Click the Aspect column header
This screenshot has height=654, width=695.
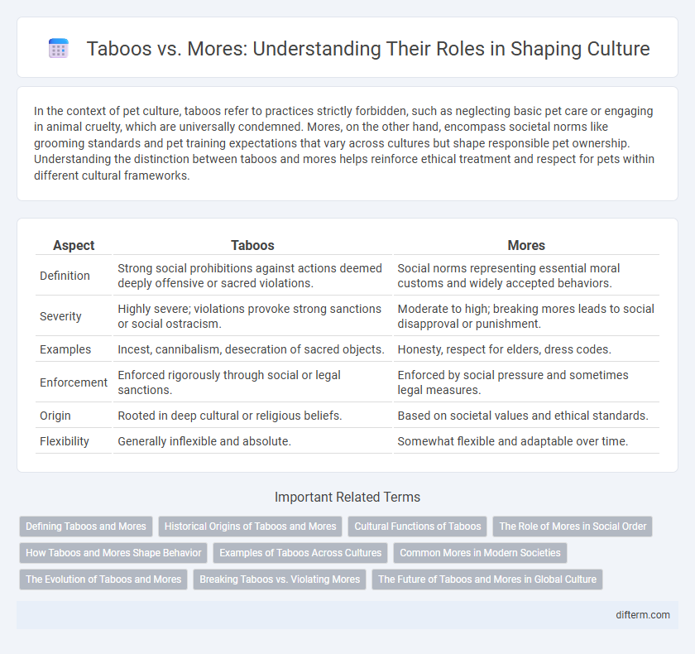click(74, 245)
